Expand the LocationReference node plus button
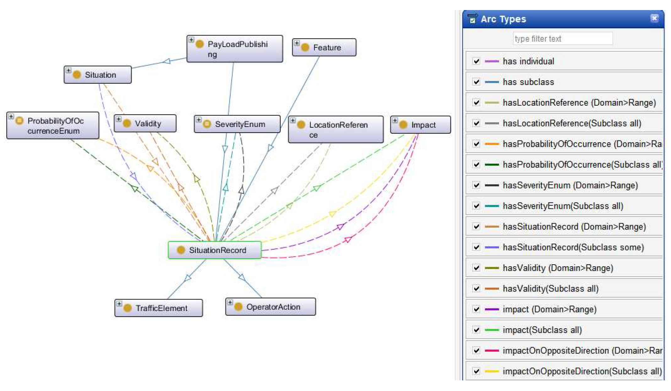Image resolution: width=671 pixels, height=391 pixels. [x=293, y=120]
